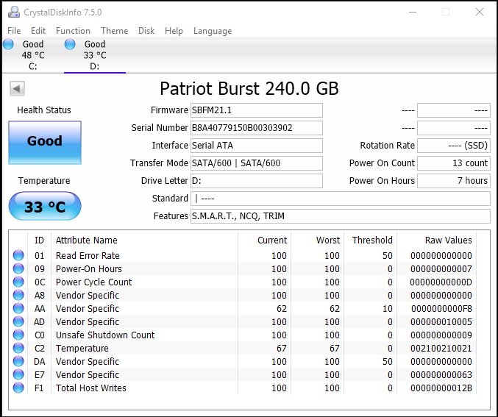Click raw value 00000000012B
The image size is (498, 417).
click(441, 388)
